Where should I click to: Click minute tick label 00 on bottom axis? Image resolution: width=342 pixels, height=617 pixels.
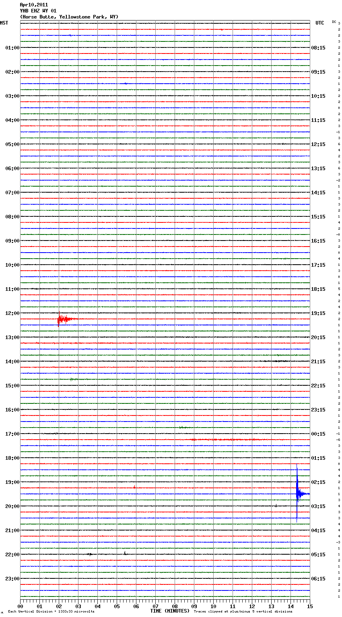pyautogui.click(x=20, y=606)
